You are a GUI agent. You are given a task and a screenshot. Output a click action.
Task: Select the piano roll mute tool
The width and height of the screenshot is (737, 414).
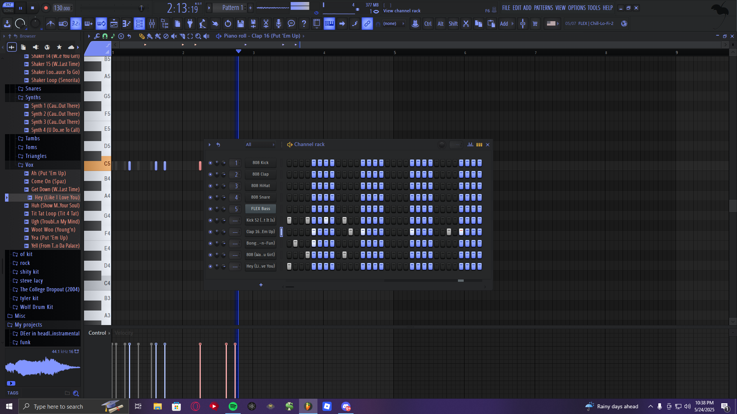click(174, 36)
